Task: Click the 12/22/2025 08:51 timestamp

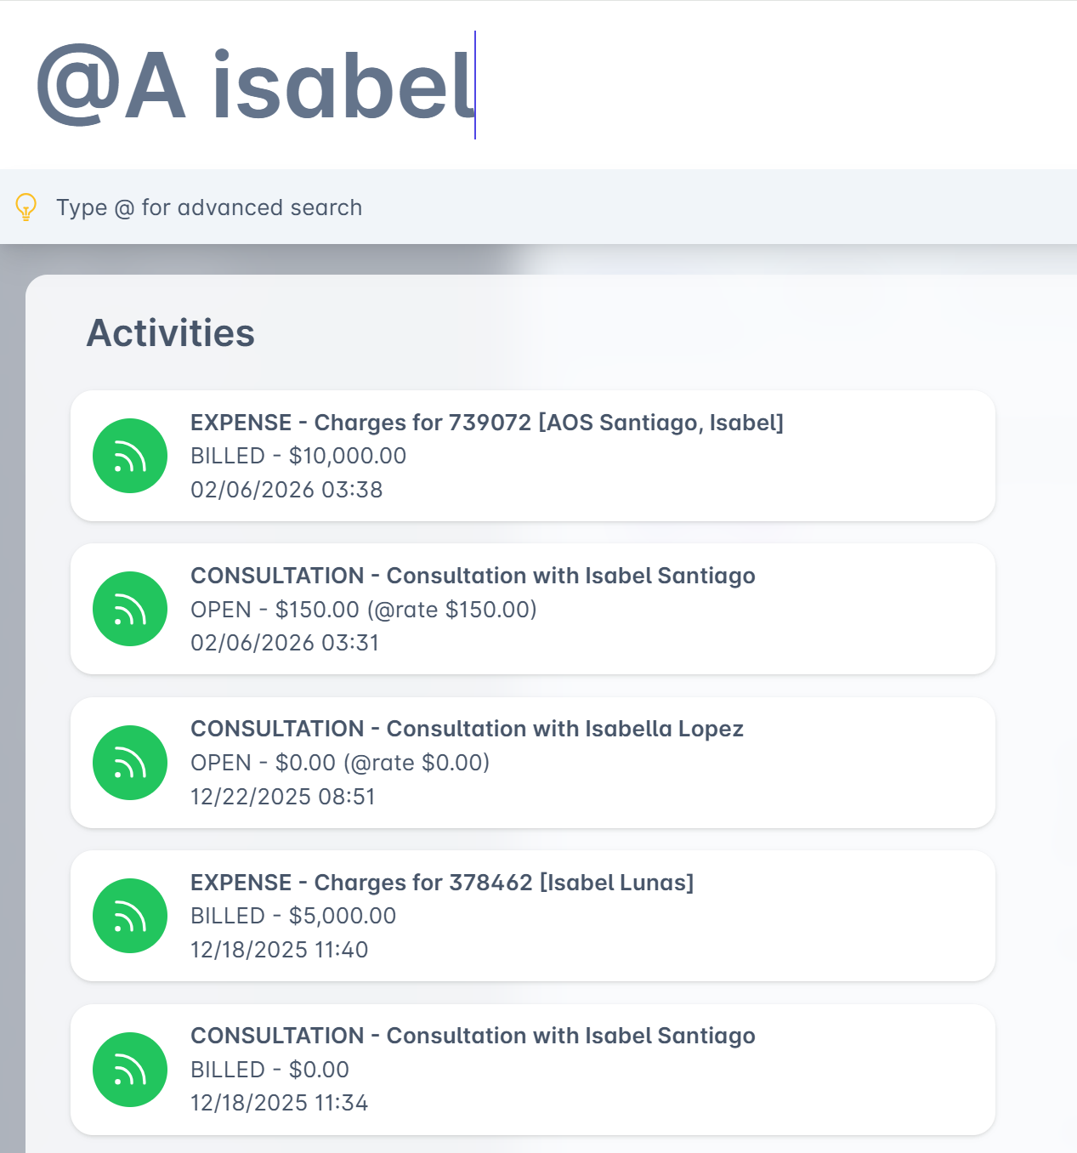Action: click(x=282, y=797)
